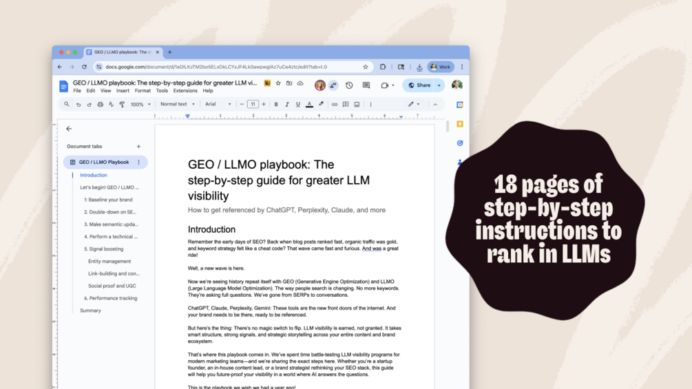Open version history clock icon
Image resolution: width=692 pixels, height=389 pixels.
(x=349, y=85)
